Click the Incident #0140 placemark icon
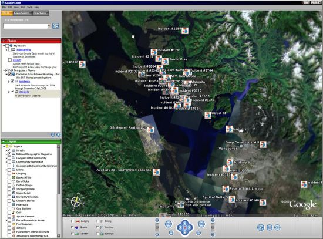The height and width of the screenshot is (239, 323). click(263, 203)
